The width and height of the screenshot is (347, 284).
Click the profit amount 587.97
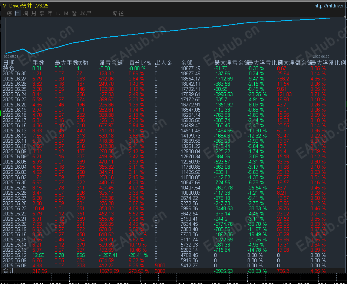click(106, 126)
